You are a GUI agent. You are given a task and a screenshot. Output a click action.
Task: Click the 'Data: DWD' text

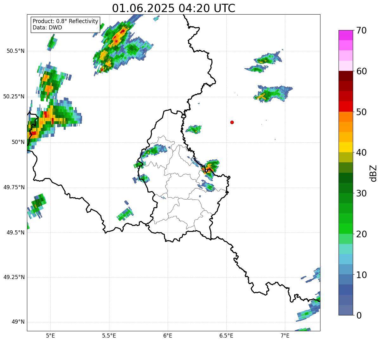[47, 28]
